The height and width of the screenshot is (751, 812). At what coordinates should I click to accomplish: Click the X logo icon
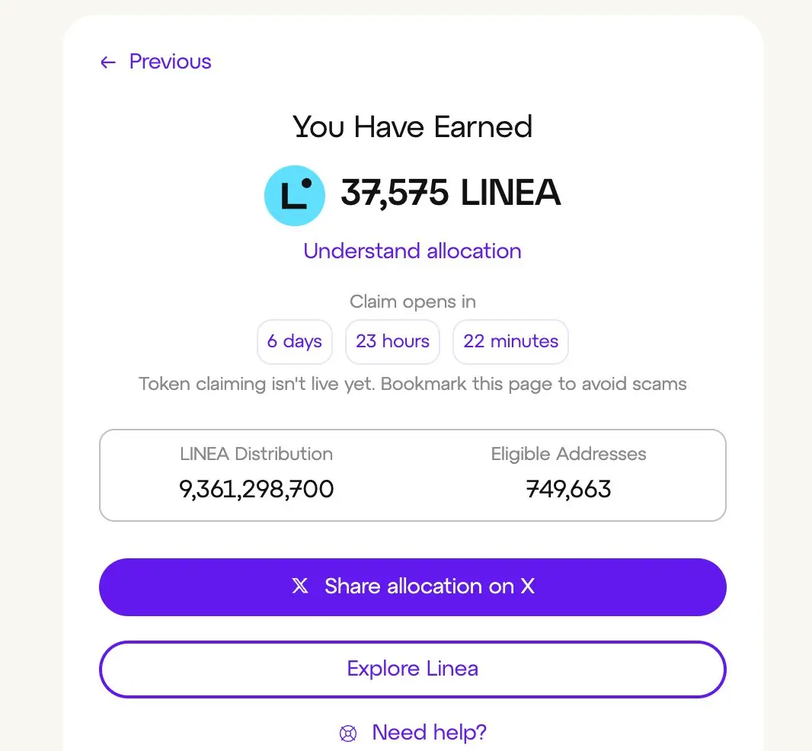click(x=300, y=586)
